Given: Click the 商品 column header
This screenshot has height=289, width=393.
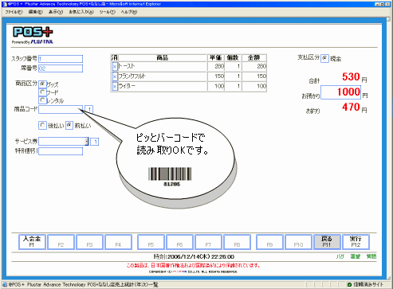Looking at the screenshot, I should coord(162,57).
